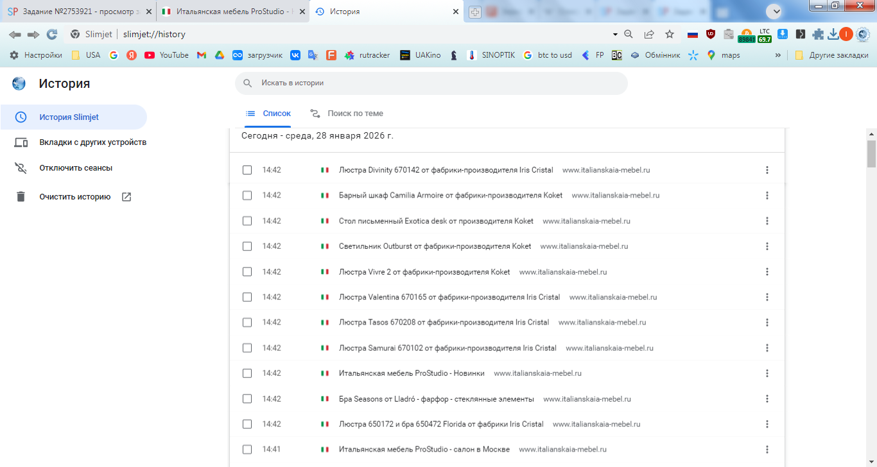Viewport: 877px width, 467px height.
Task: Switch to the Итальянская мебель ProStudio tab
Action: click(232, 12)
